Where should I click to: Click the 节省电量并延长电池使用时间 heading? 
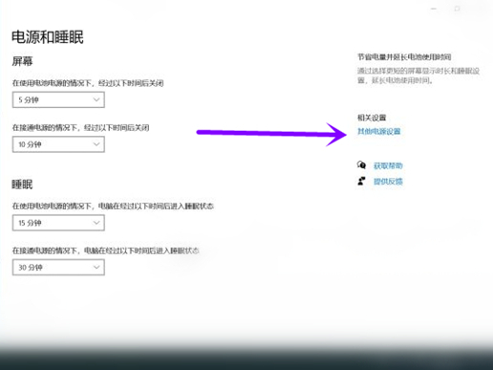click(404, 57)
